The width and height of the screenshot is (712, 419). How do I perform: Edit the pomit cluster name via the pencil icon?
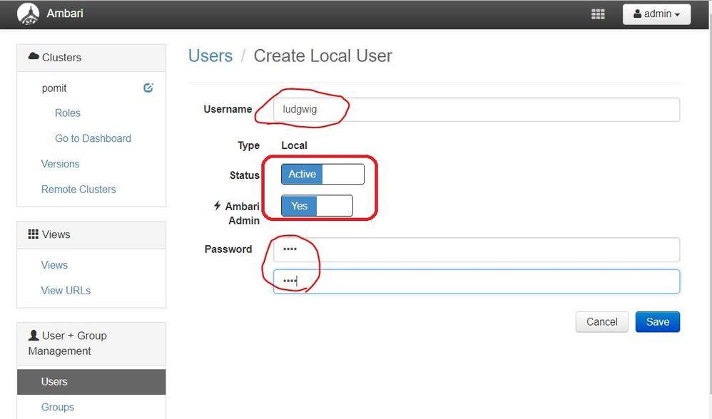point(148,88)
